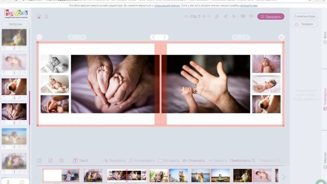Click Вырезать cut in bottom toolbar
This screenshot has height=184, width=327.
[114, 160]
